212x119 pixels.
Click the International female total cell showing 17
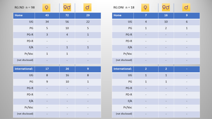[47, 69]
